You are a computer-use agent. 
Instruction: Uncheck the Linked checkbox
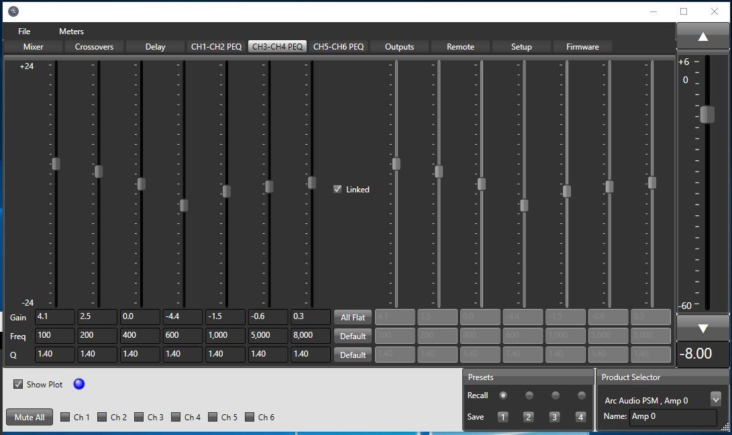click(337, 189)
